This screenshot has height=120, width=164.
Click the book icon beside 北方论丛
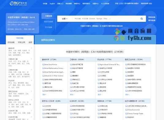point(71,114)
